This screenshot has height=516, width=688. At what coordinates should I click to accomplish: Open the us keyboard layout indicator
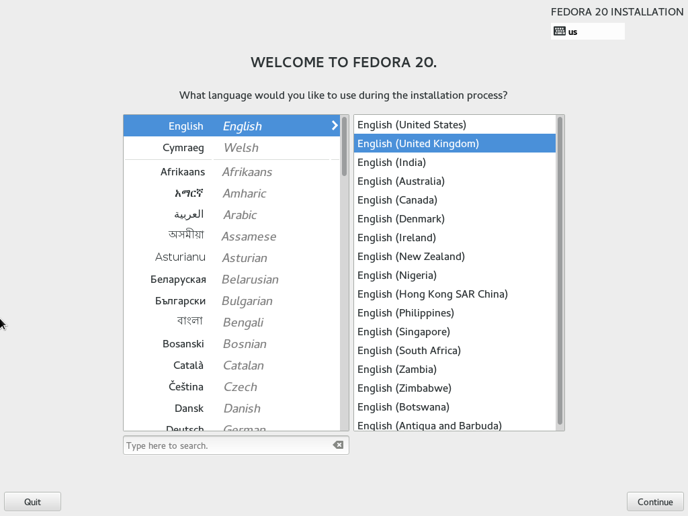[587, 31]
